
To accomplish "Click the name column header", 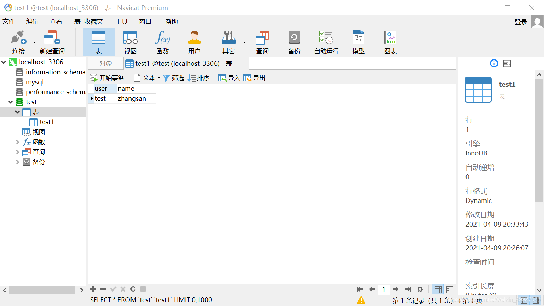I will [136, 89].
